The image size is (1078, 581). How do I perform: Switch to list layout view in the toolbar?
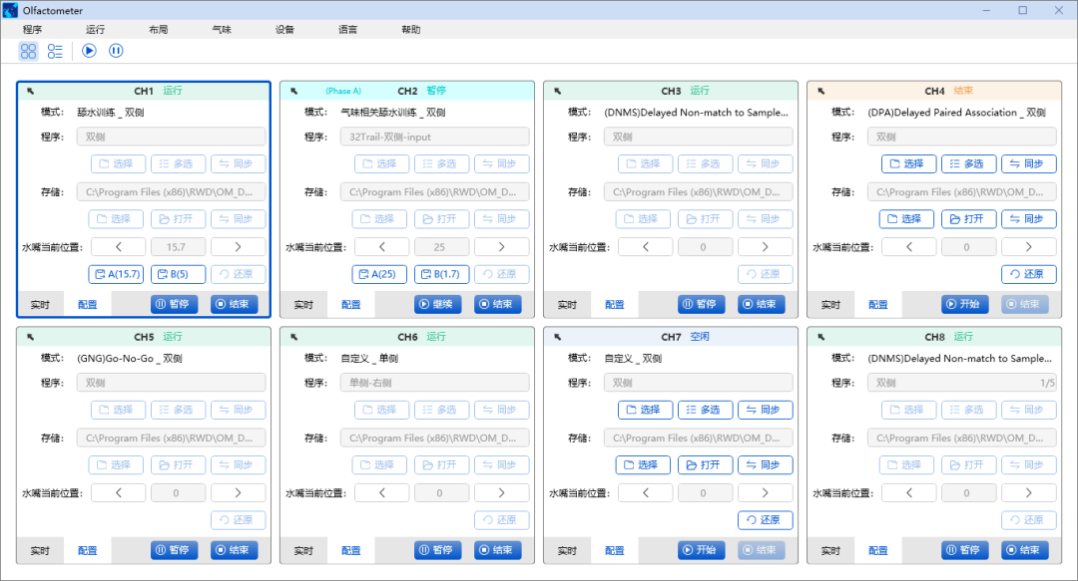click(55, 51)
